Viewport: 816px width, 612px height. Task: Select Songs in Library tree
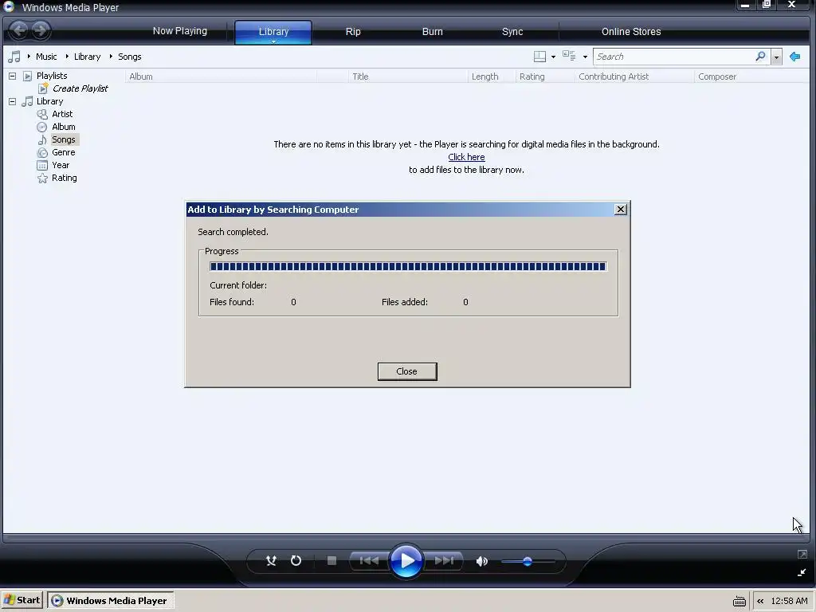(64, 139)
